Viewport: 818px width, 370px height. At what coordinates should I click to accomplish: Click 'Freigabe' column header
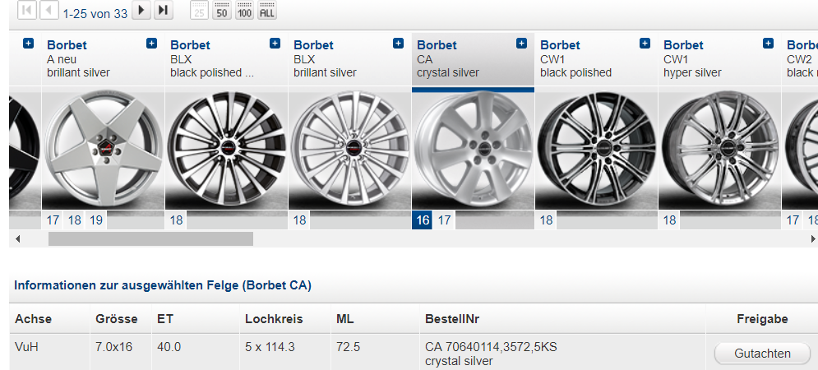[762, 319]
